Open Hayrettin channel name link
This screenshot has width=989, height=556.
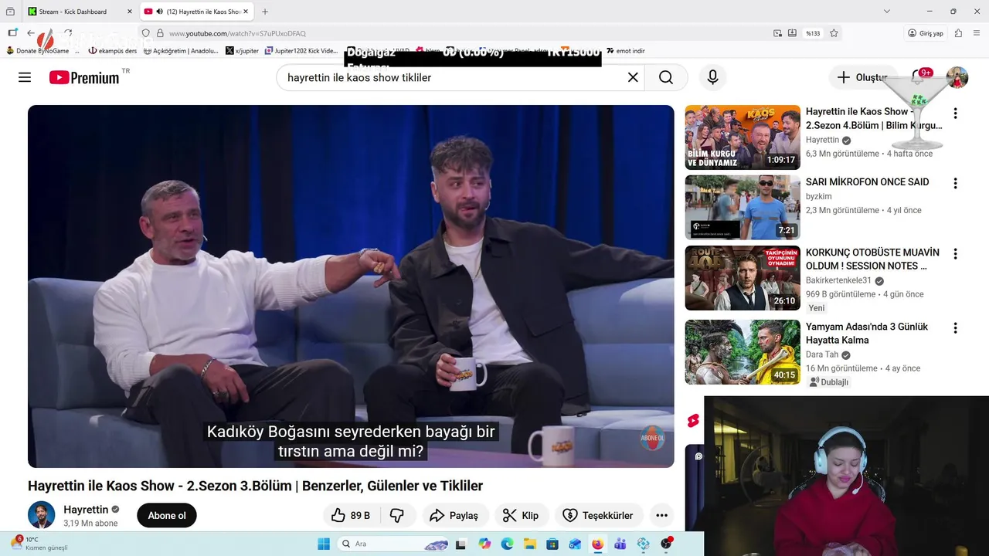(86, 510)
